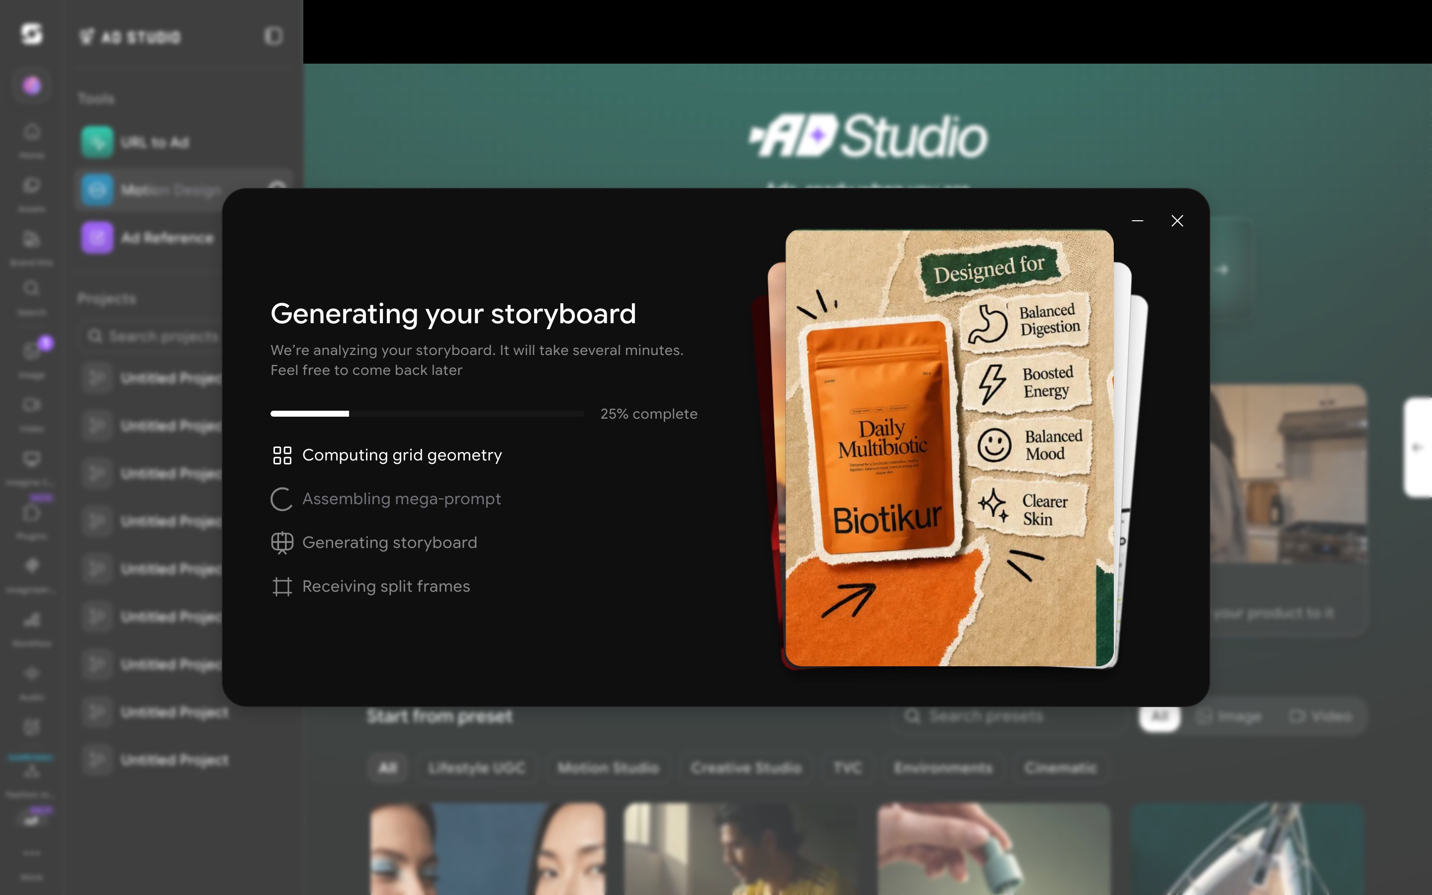This screenshot has width=1432, height=895.
Task: Click the 'Receiving split frames' text
Action: [x=386, y=587]
